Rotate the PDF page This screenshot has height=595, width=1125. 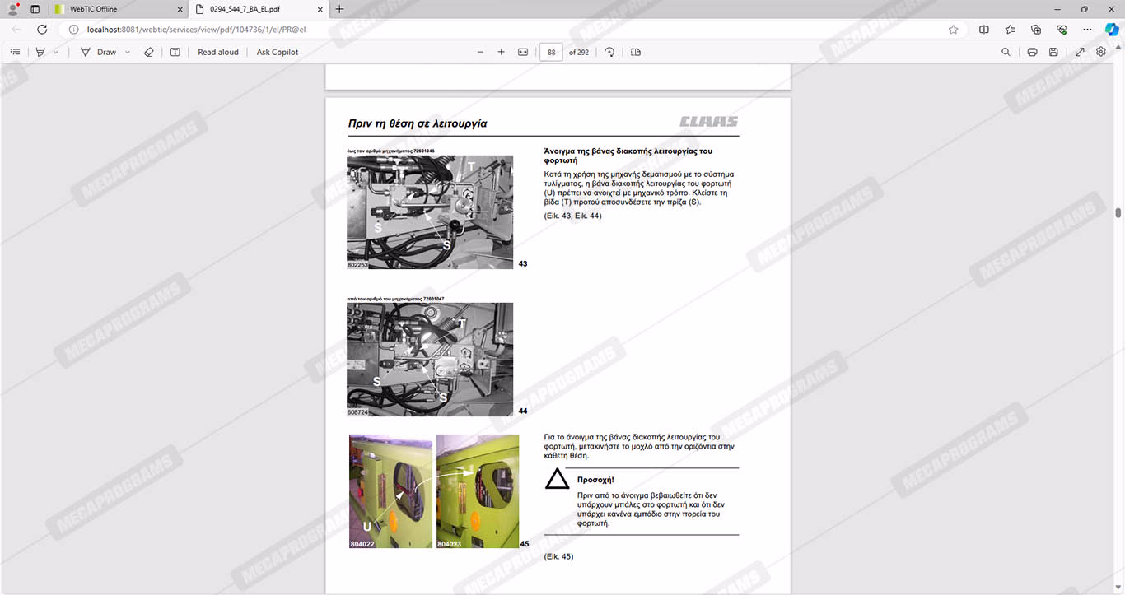(609, 52)
